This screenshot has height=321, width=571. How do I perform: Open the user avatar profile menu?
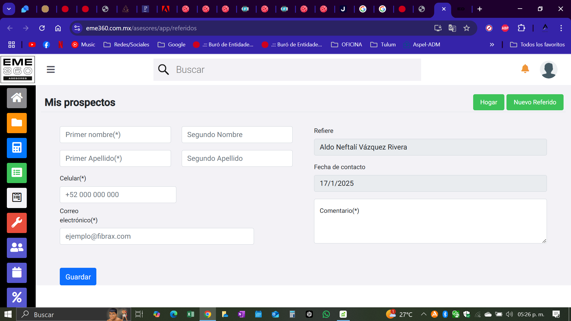[x=548, y=70]
